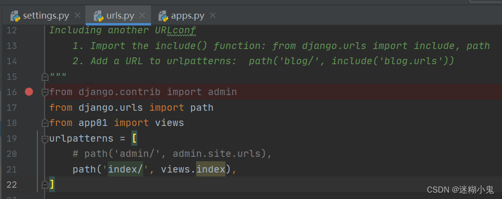Click line number 20 in the gutter
The width and height of the screenshot is (502, 199).
point(12,154)
